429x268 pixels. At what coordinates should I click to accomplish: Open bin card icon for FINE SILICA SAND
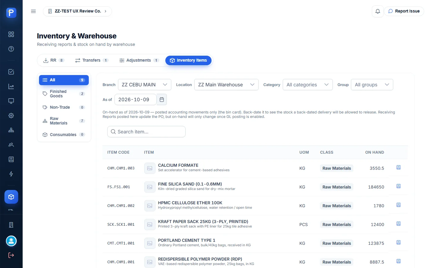[x=398, y=186]
